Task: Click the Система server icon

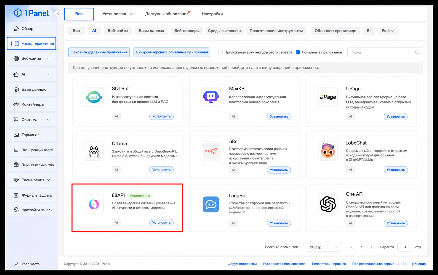Action: pos(16,120)
